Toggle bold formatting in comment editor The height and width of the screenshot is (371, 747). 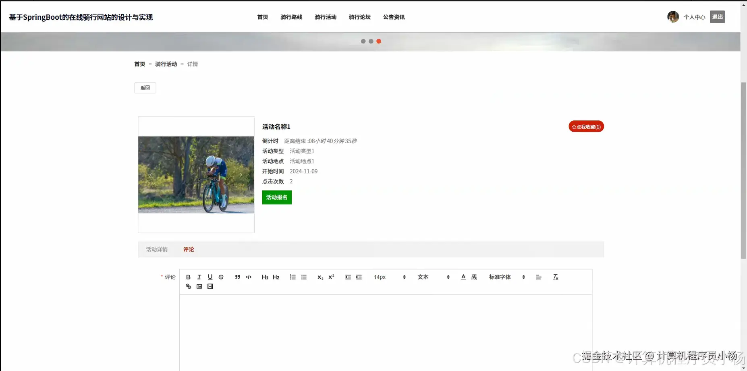[x=188, y=277]
